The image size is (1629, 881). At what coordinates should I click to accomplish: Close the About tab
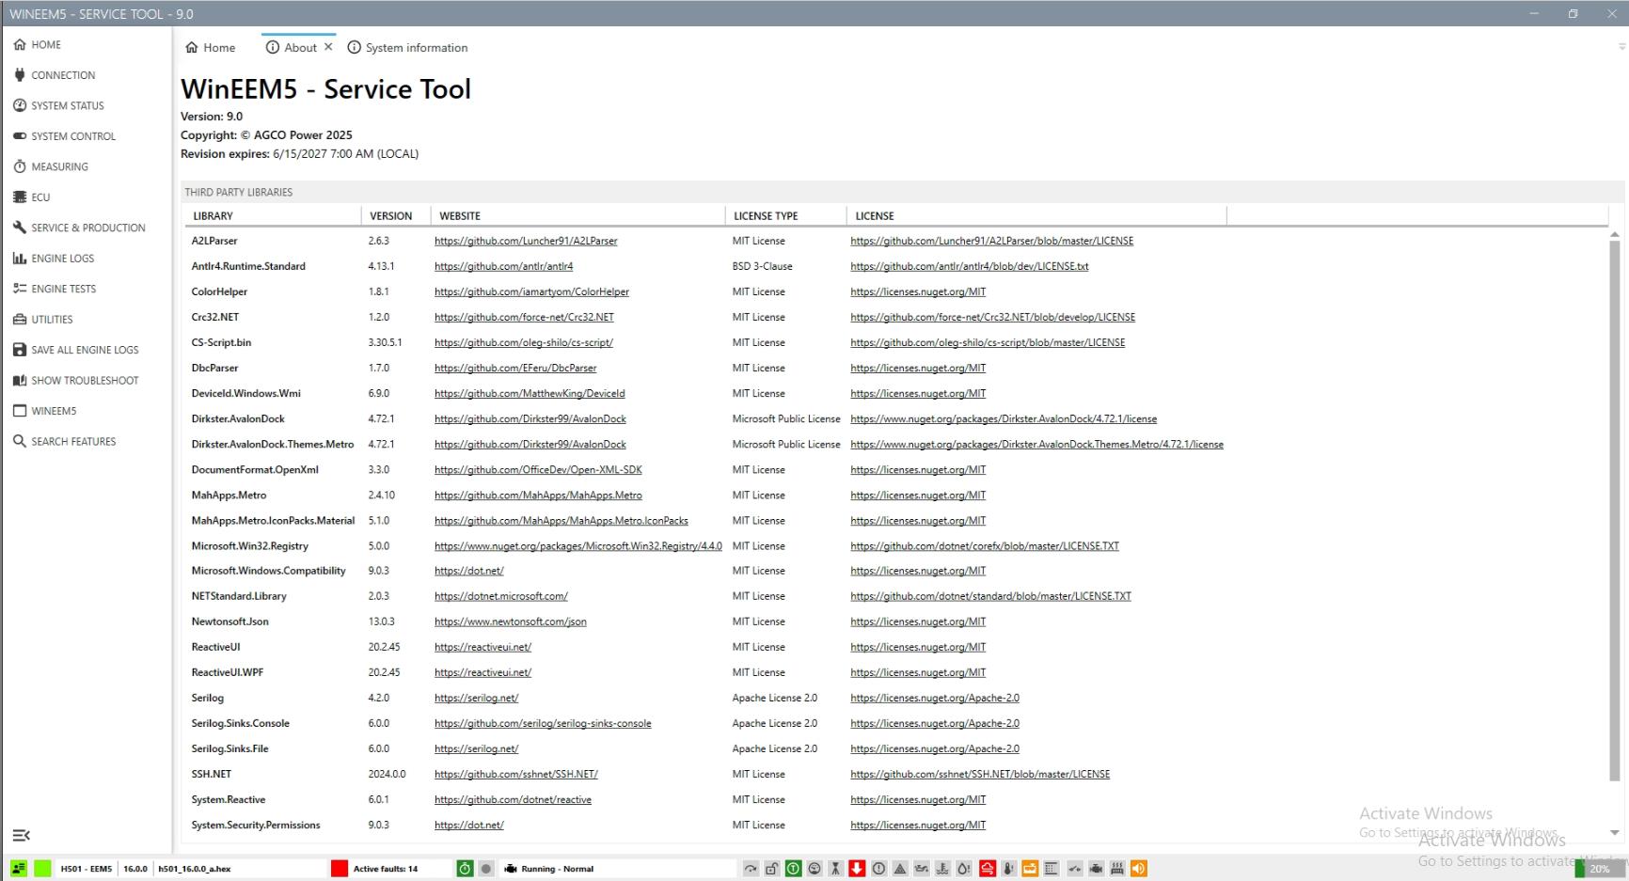click(x=329, y=45)
